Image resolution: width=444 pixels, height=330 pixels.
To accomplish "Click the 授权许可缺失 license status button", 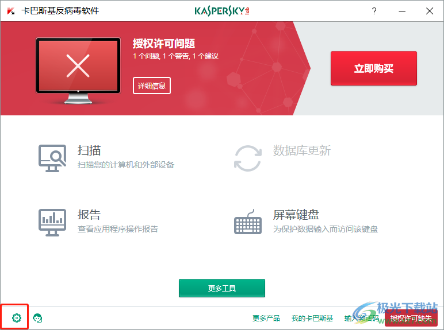I will (x=411, y=319).
